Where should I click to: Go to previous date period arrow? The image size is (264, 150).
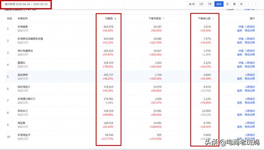248,4
